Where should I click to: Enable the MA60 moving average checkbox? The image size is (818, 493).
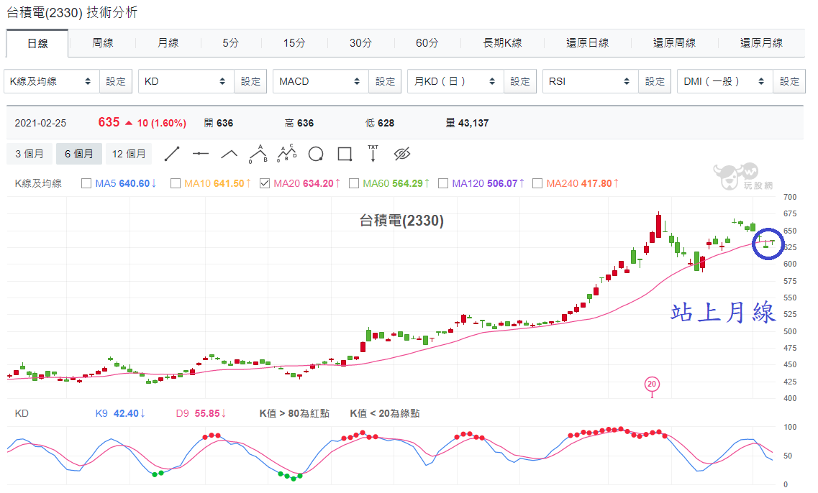[x=354, y=183]
